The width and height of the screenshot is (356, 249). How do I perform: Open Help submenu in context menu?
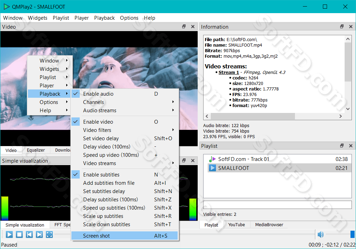50,110
